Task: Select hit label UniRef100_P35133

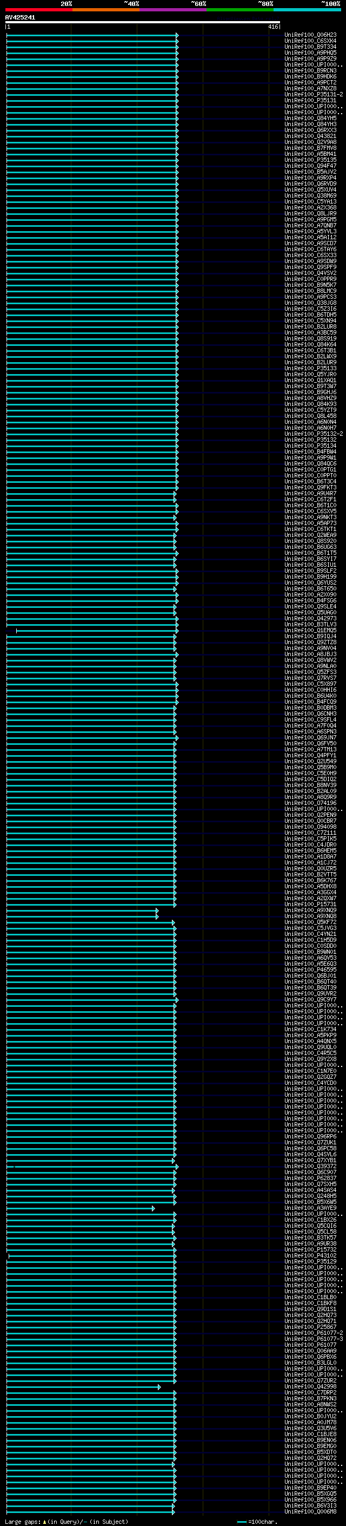Action: (310, 369)
